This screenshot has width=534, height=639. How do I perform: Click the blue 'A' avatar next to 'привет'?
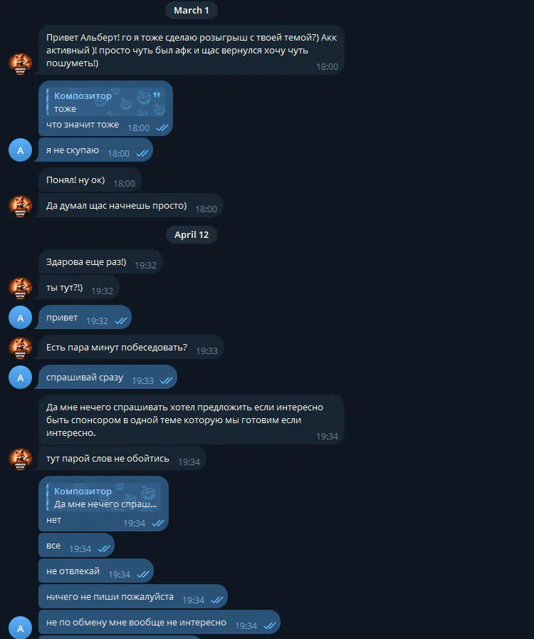(21, 318)
